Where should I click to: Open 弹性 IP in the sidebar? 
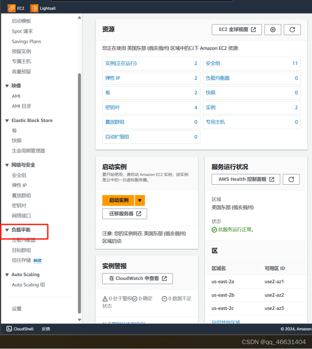pyautogui.click(x=19, y=185)
